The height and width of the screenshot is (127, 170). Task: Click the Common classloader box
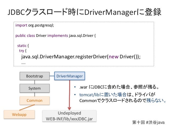35,100
